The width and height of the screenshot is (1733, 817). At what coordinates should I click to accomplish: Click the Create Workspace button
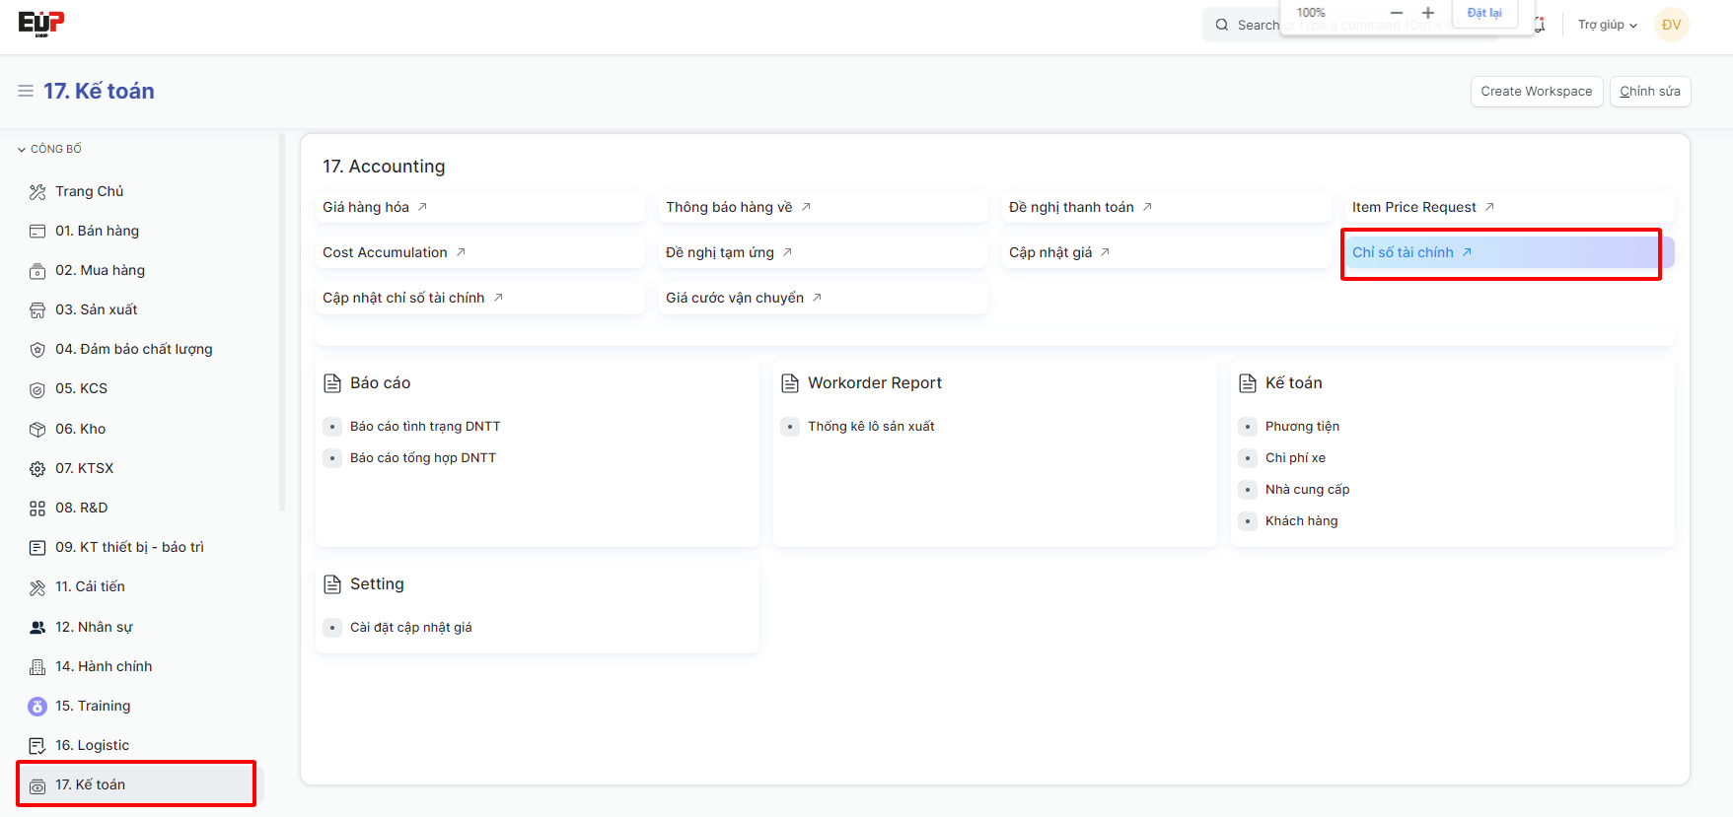click(x=1536, y=91)
